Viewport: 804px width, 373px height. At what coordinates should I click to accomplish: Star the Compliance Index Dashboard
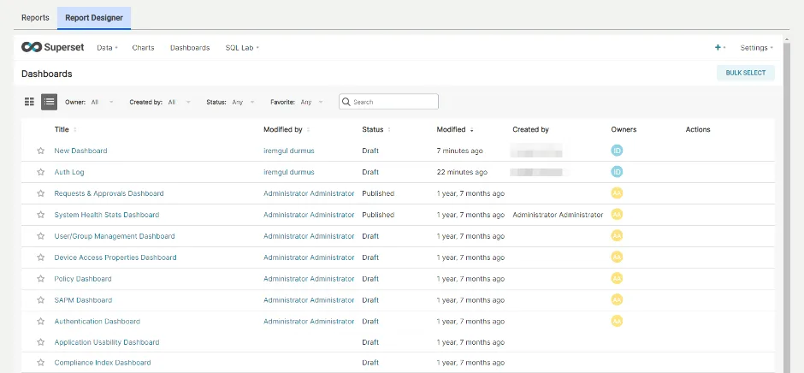[x=40, y=363]
